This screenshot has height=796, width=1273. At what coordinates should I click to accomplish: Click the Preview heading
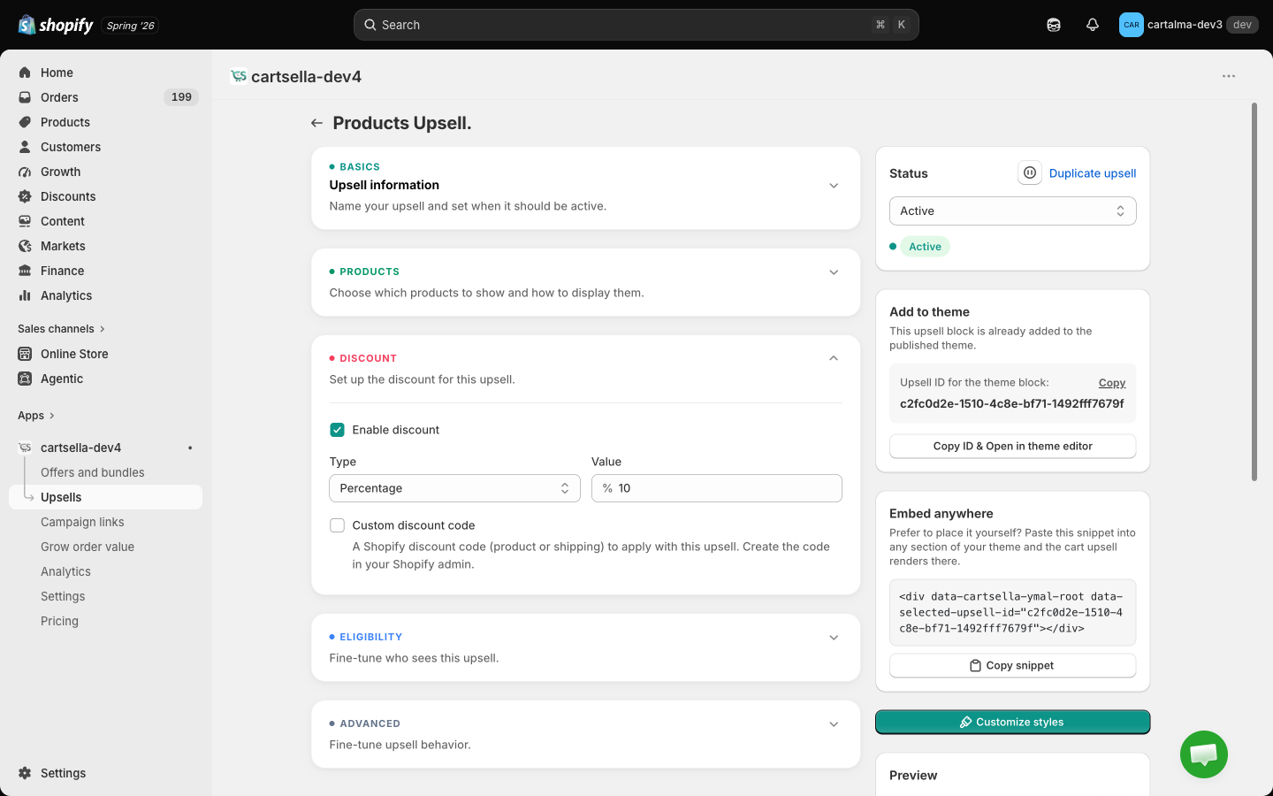(x=913, y=776)
